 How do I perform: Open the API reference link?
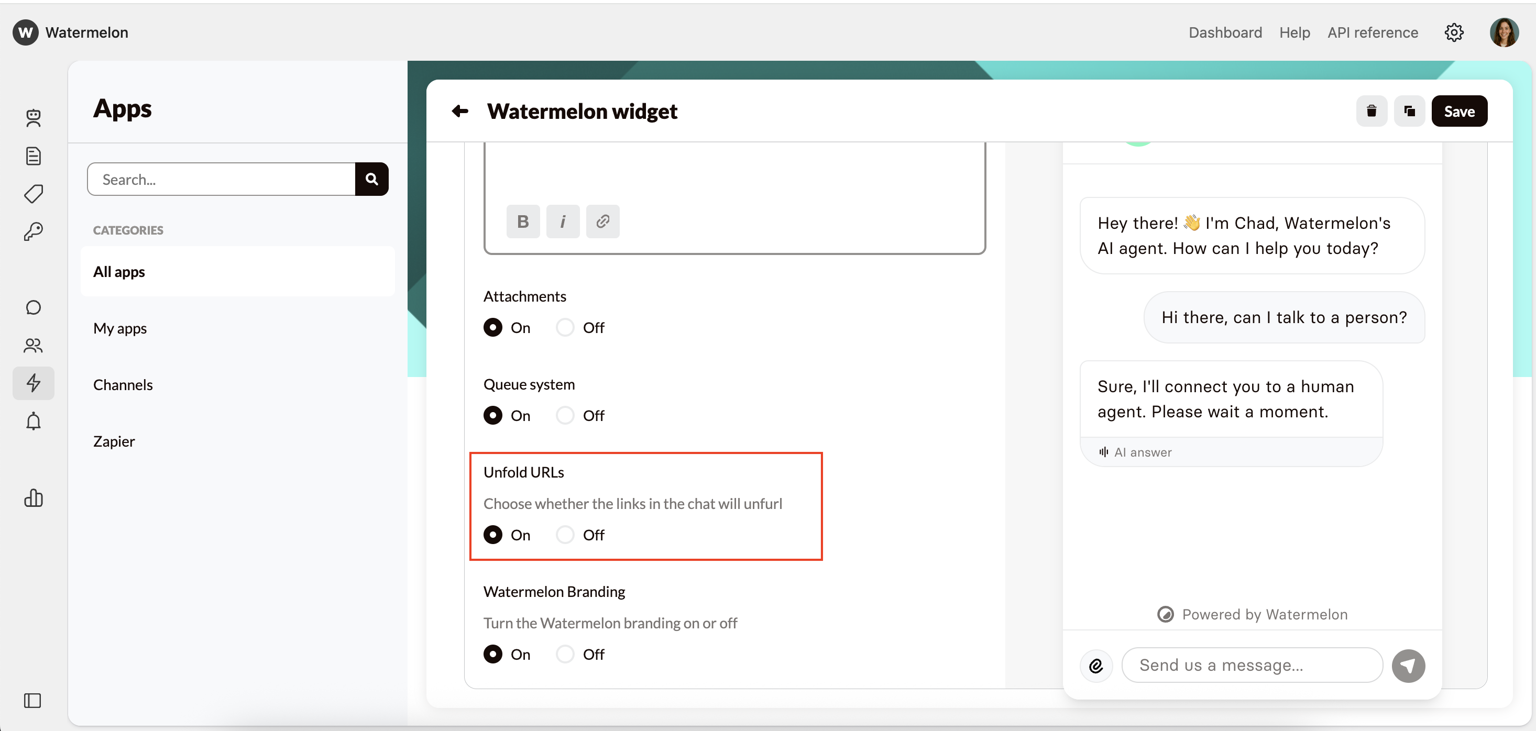pos(1372,32)
